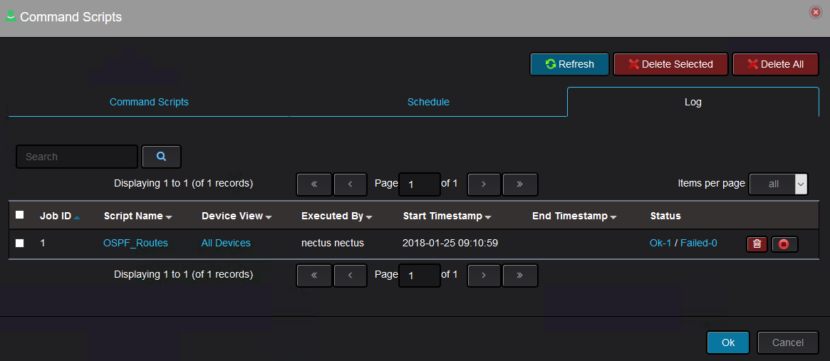Viewport: 830px width, 361px height.
Task: Go to previous page with top left arrow
Action: point(351,184)
